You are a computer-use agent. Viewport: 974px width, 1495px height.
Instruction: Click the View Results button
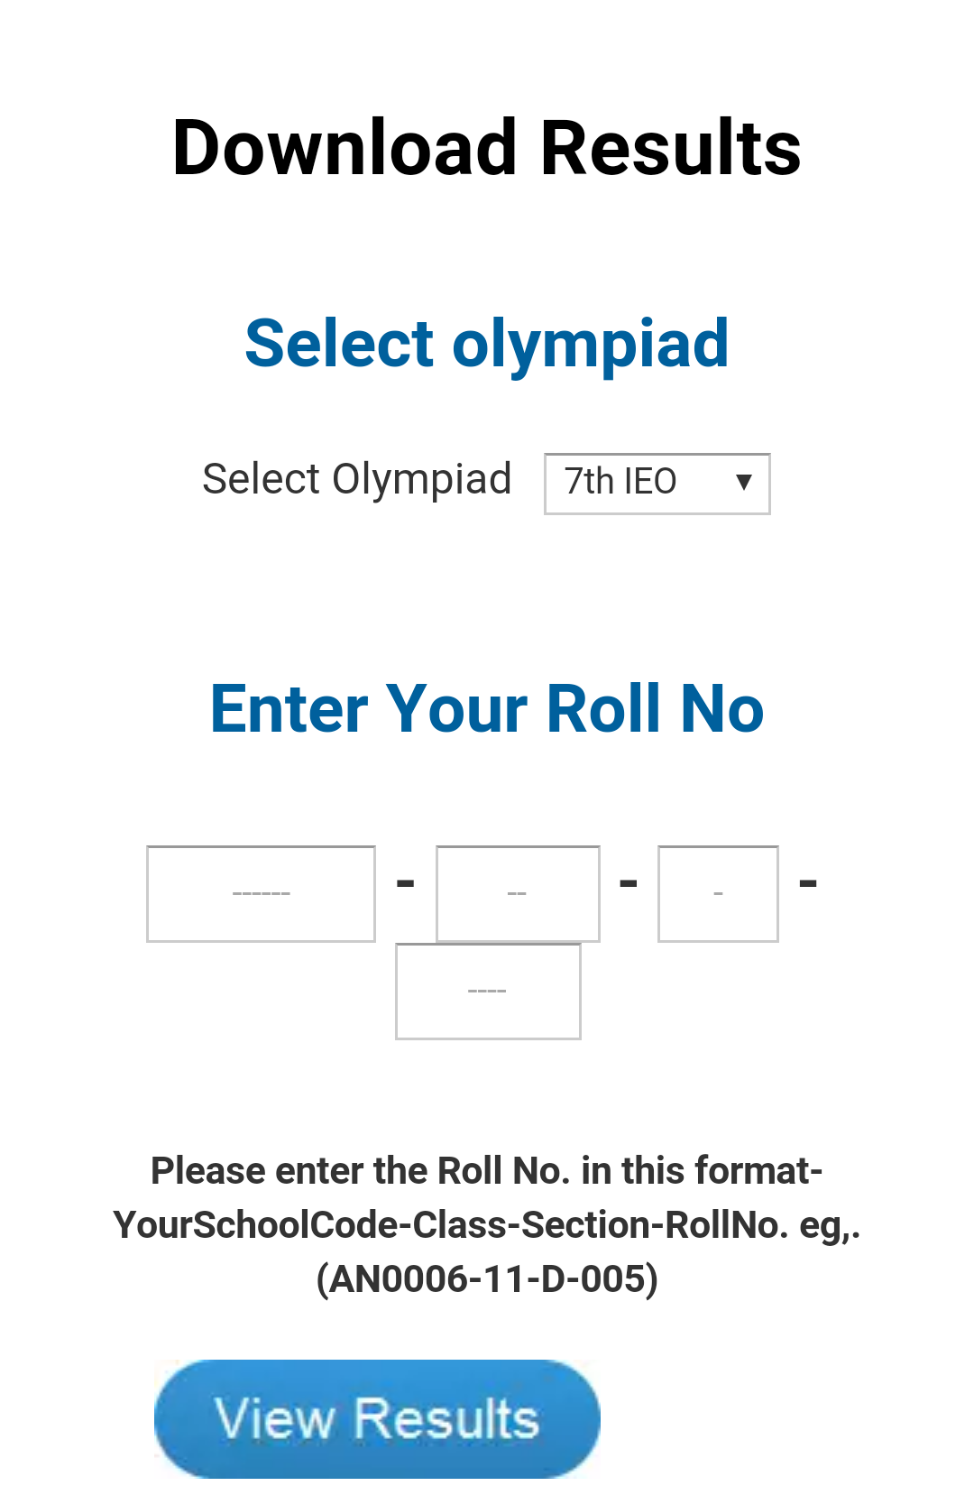377,1418
